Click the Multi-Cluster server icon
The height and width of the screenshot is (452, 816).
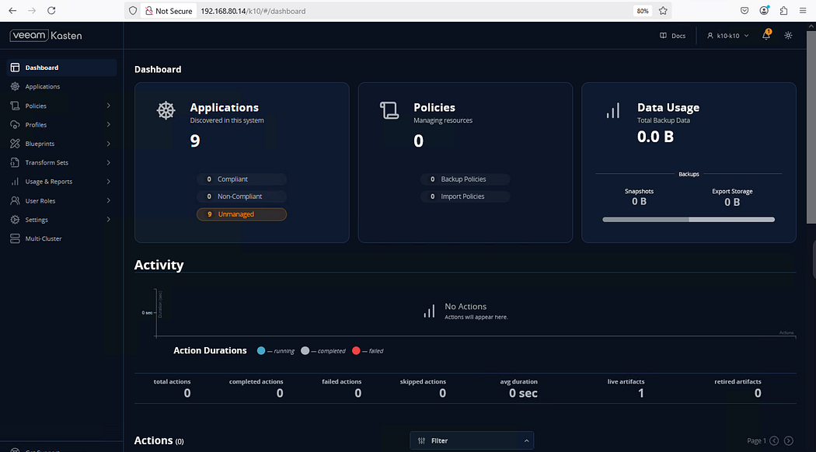(x=15, y=238)
